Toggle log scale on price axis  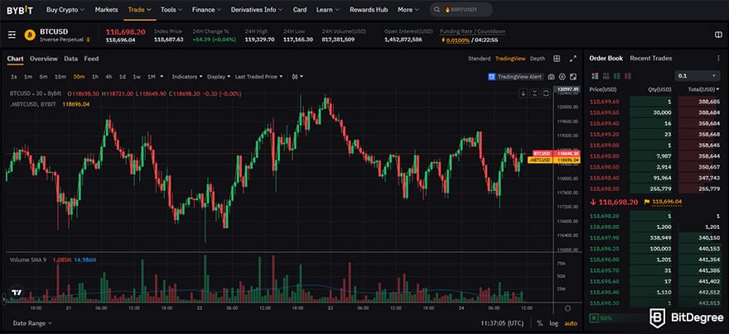click(553, 323)
